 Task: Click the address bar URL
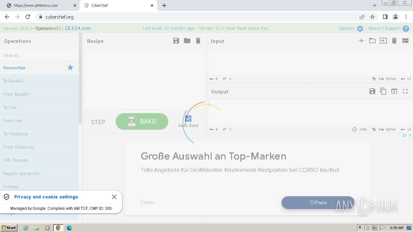(x=60, y=17)
